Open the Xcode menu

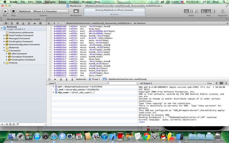13,2
